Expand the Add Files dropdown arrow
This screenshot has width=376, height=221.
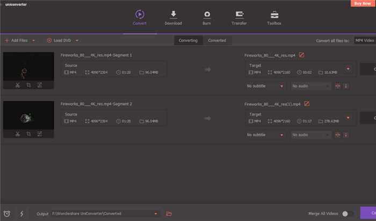click(34, 40)
